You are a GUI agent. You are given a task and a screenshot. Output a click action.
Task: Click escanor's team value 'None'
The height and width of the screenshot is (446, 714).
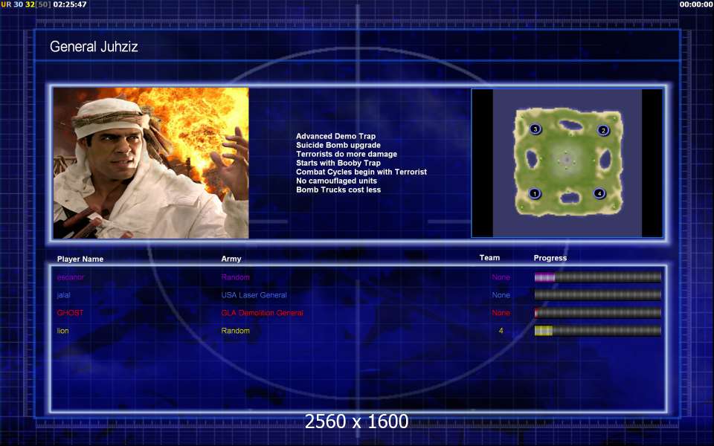click(x=501, y=277)
